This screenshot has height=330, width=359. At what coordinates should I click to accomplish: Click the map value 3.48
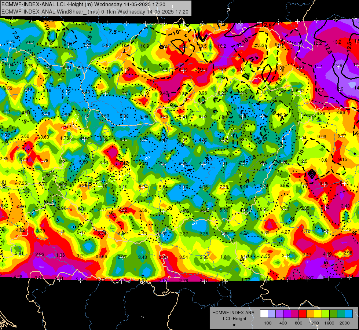tap(345, 206)
